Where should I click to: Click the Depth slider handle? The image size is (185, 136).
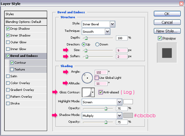pyautogui.click(x=86, y=38)
